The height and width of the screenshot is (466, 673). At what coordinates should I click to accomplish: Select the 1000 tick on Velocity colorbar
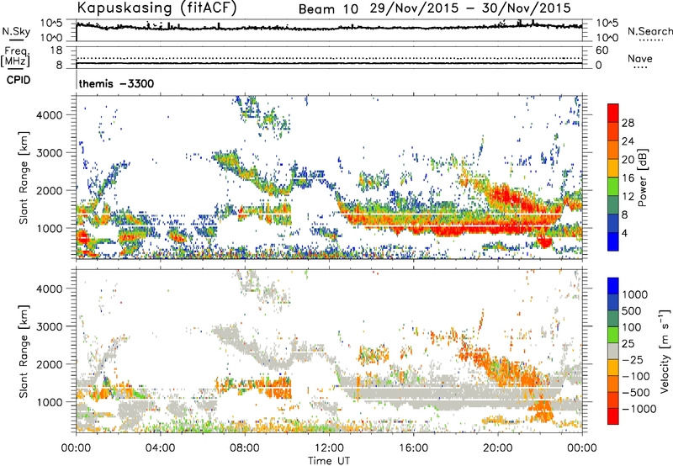(x=635, y=294)
